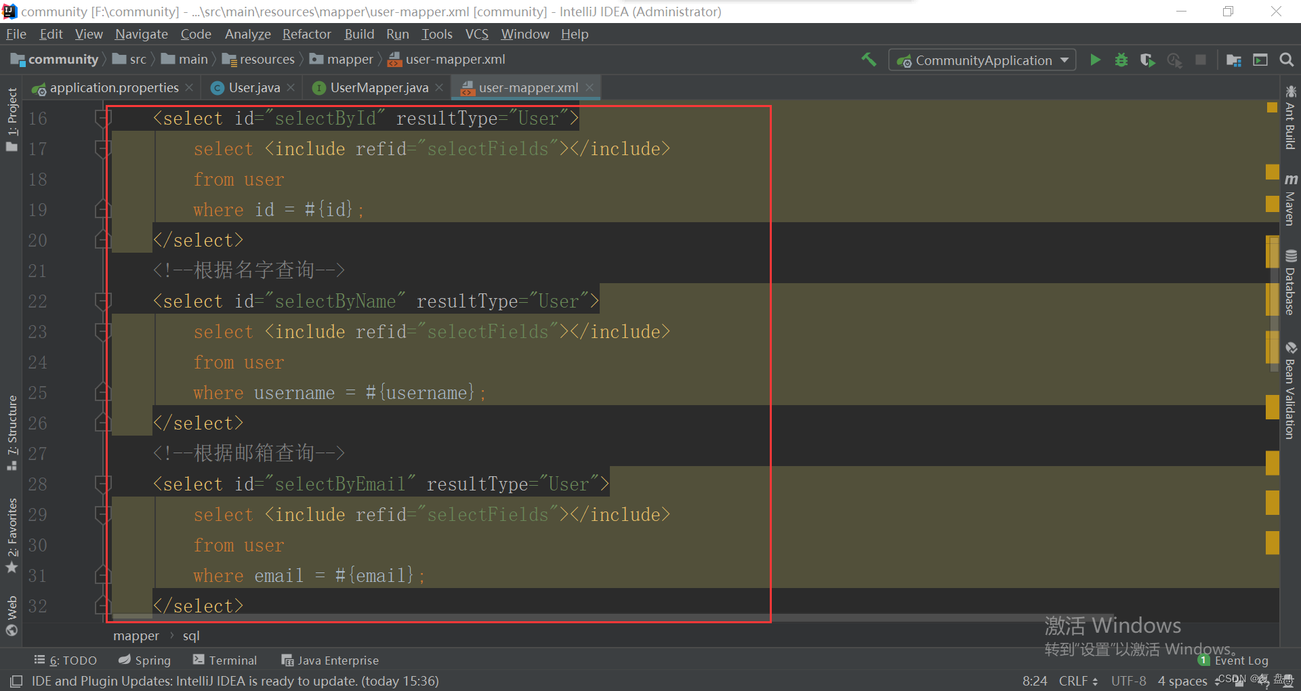Viewport: 1301px width, 691px height.
Task: Open the Spring tool window
Action: (144, 661)
